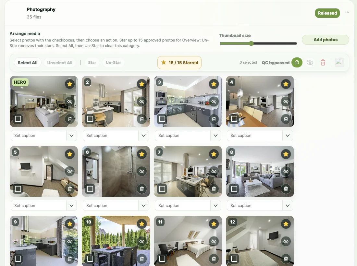Click star icon on photo 3
The width and height of the screenshot is (357, 266).
click(x=214, y=84)
